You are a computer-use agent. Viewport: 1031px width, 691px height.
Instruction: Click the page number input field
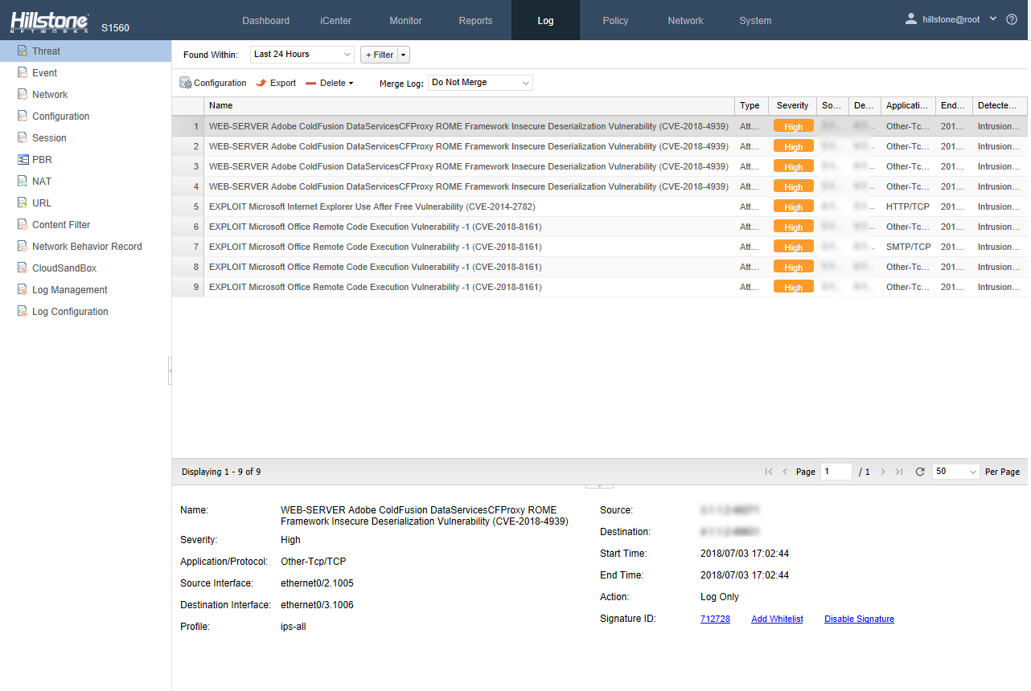pyautogui.click(x=836, y=472)
